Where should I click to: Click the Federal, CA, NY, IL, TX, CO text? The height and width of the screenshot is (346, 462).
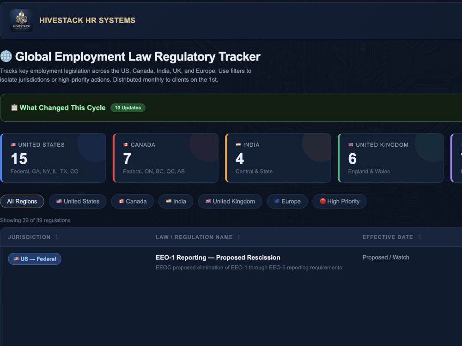[x=44, y=171]
